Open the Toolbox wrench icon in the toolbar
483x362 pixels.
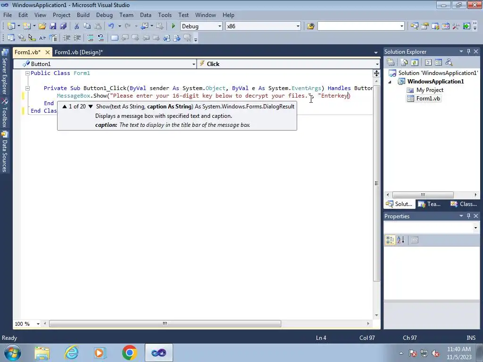[456, 26]
